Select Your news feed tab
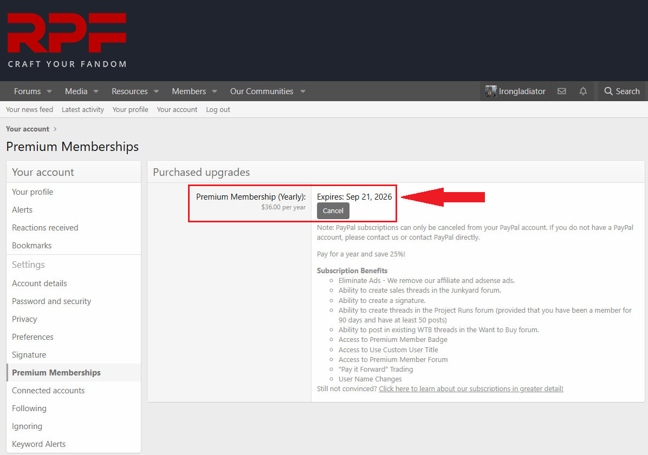The image size is (648, 455). [29, 109]
